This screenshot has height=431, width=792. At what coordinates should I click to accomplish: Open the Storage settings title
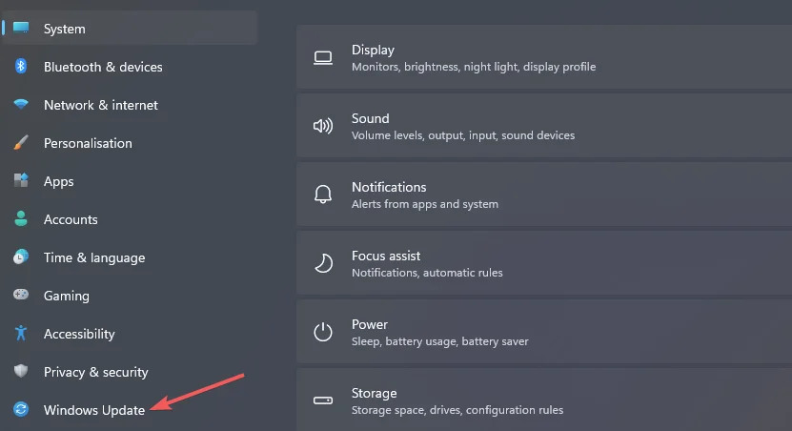374,393
